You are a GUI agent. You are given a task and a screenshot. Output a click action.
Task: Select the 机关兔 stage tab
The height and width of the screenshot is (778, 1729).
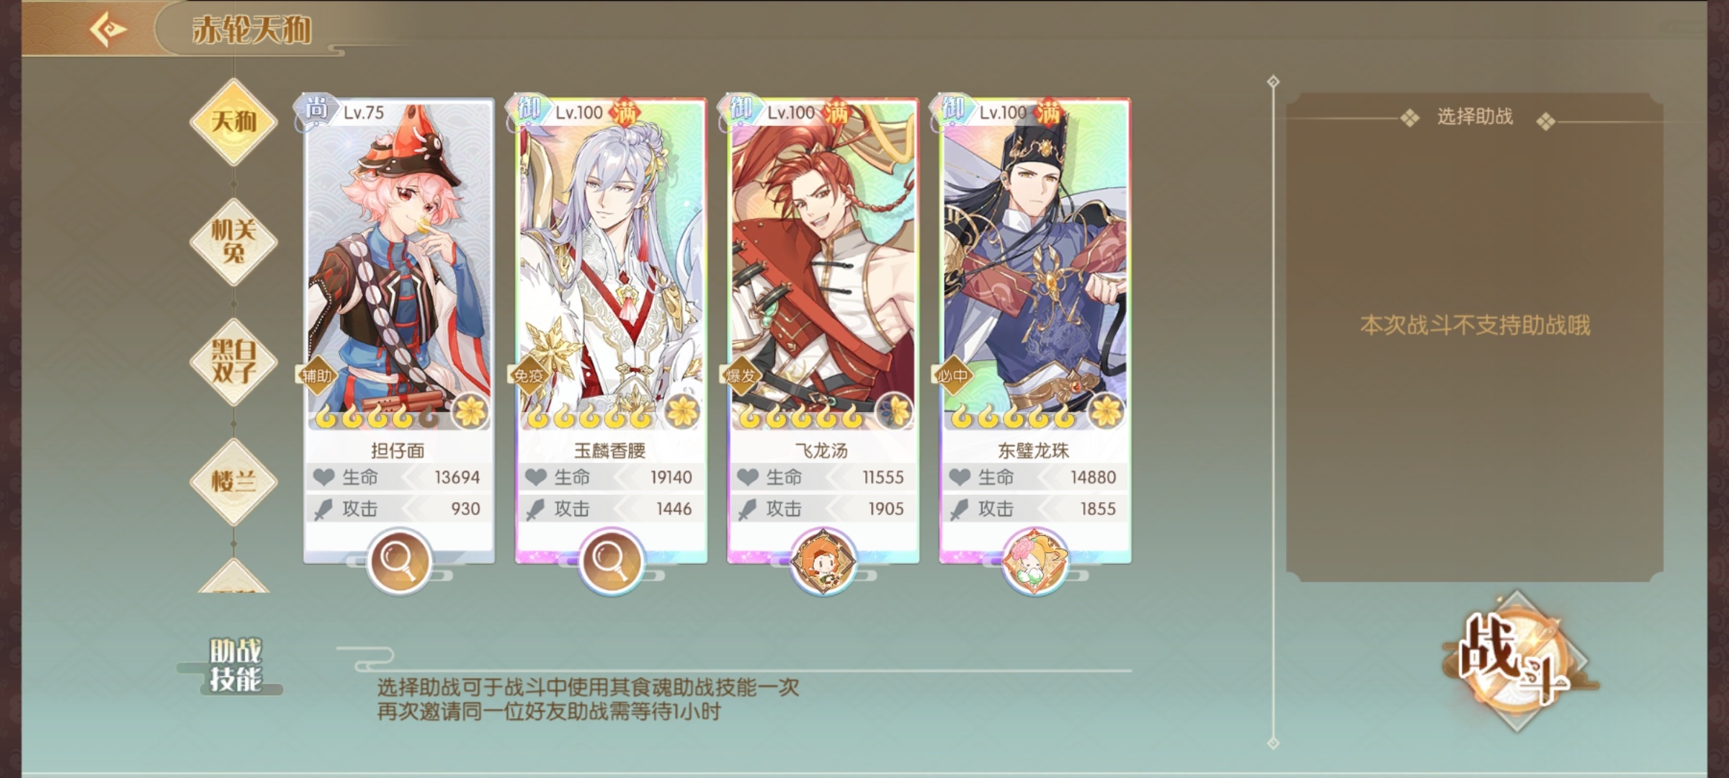tap(233, 241)
